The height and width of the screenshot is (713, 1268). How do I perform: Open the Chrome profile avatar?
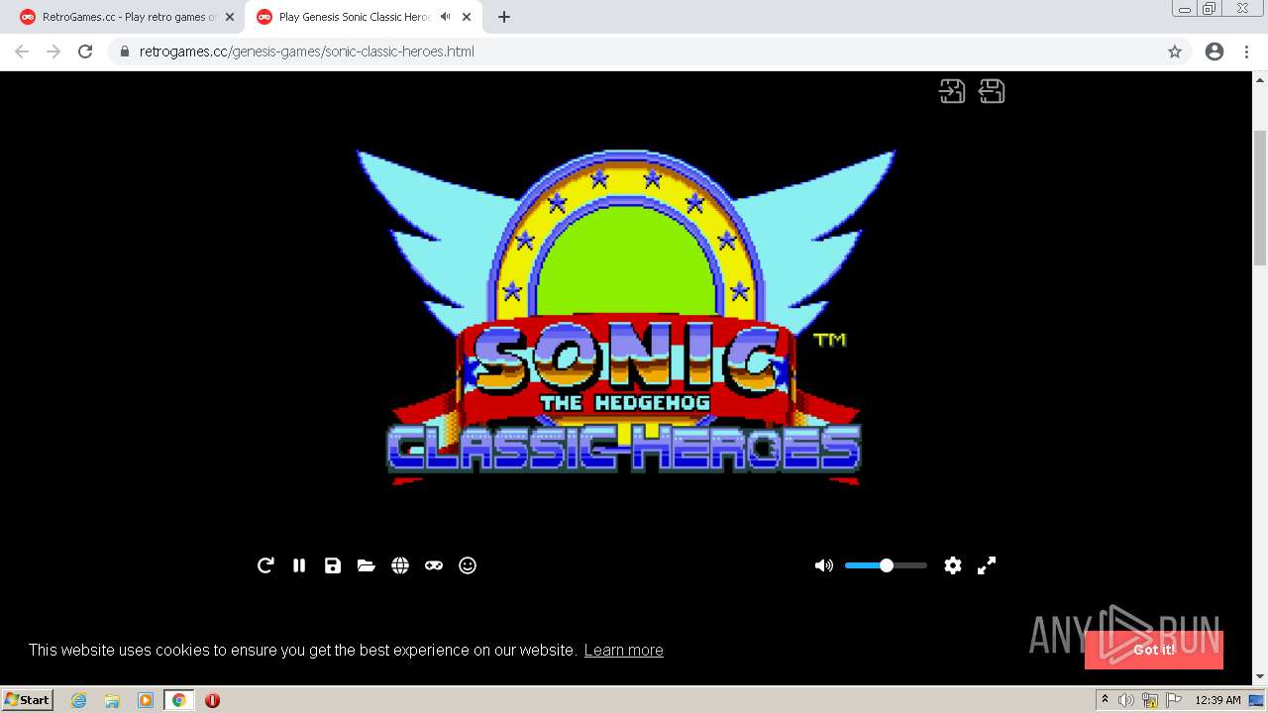tap(1215, 51)
